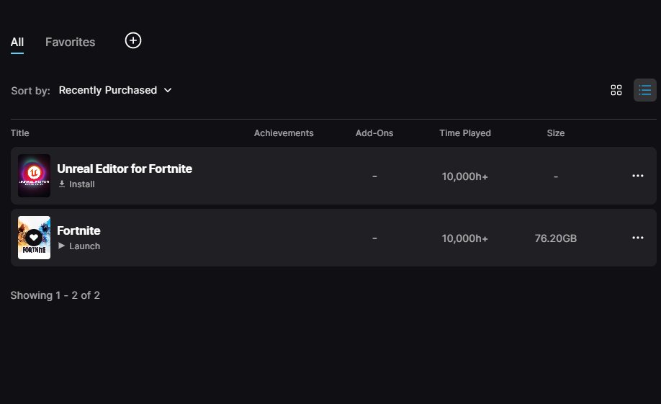Click the Title column header
The height and width of the screenshot is (404, 661).
(x=20, y=133)
